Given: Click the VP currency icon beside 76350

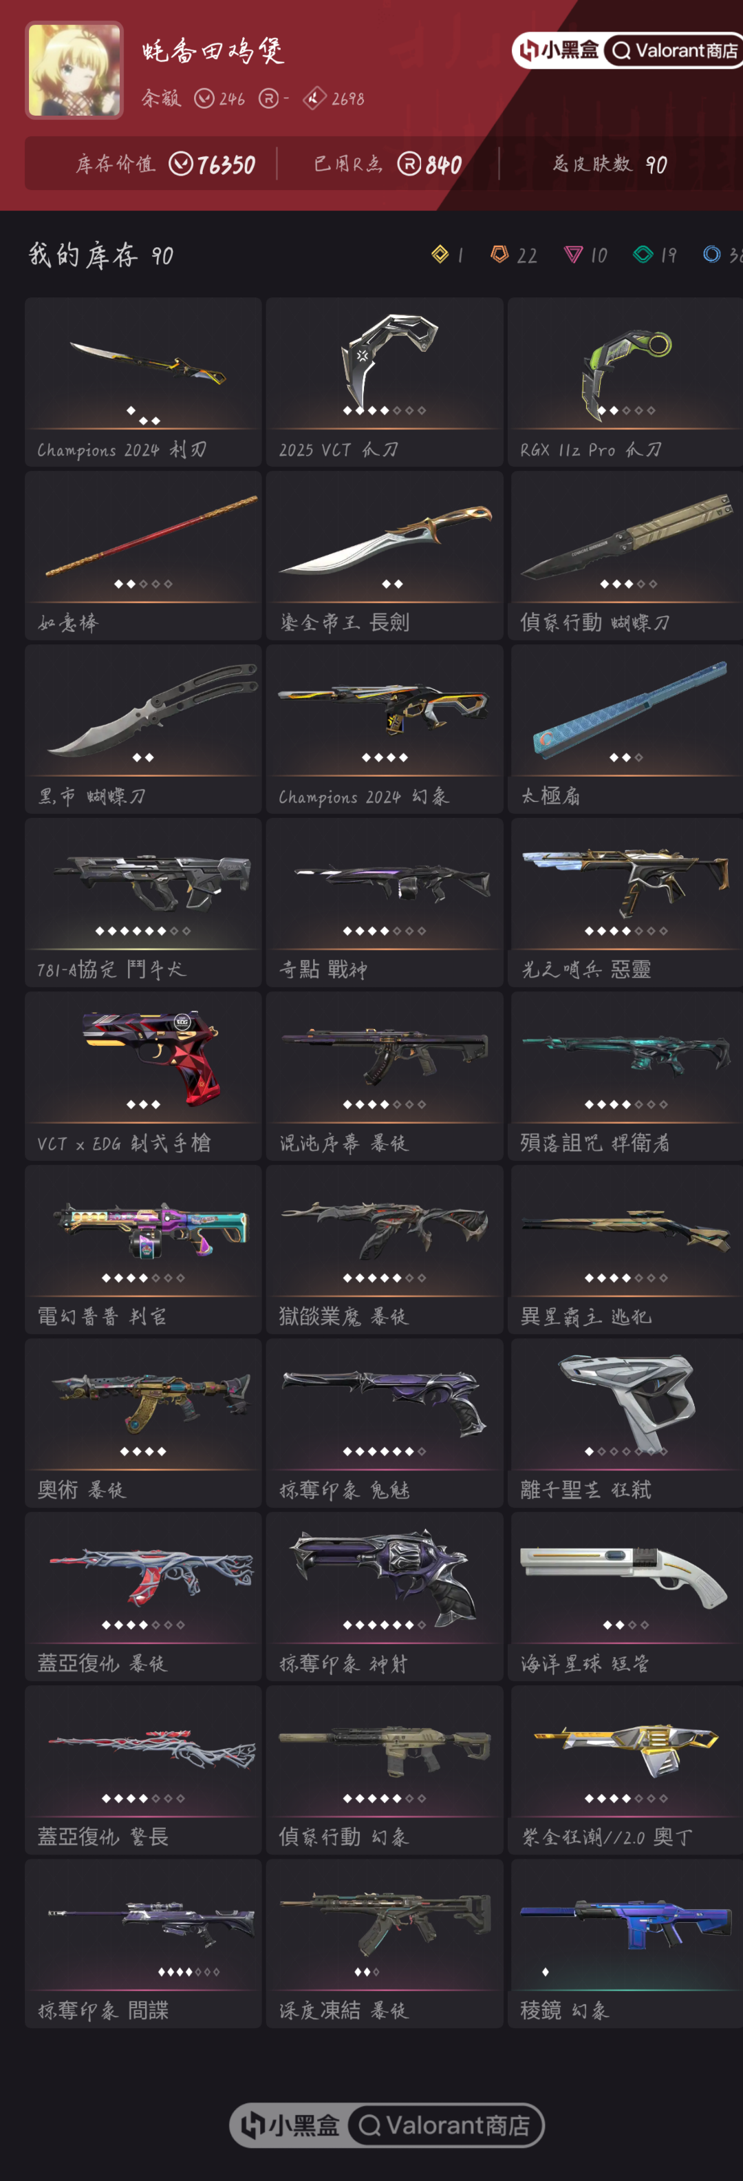Looking at the screenshot, I should [x=180, y=163].
